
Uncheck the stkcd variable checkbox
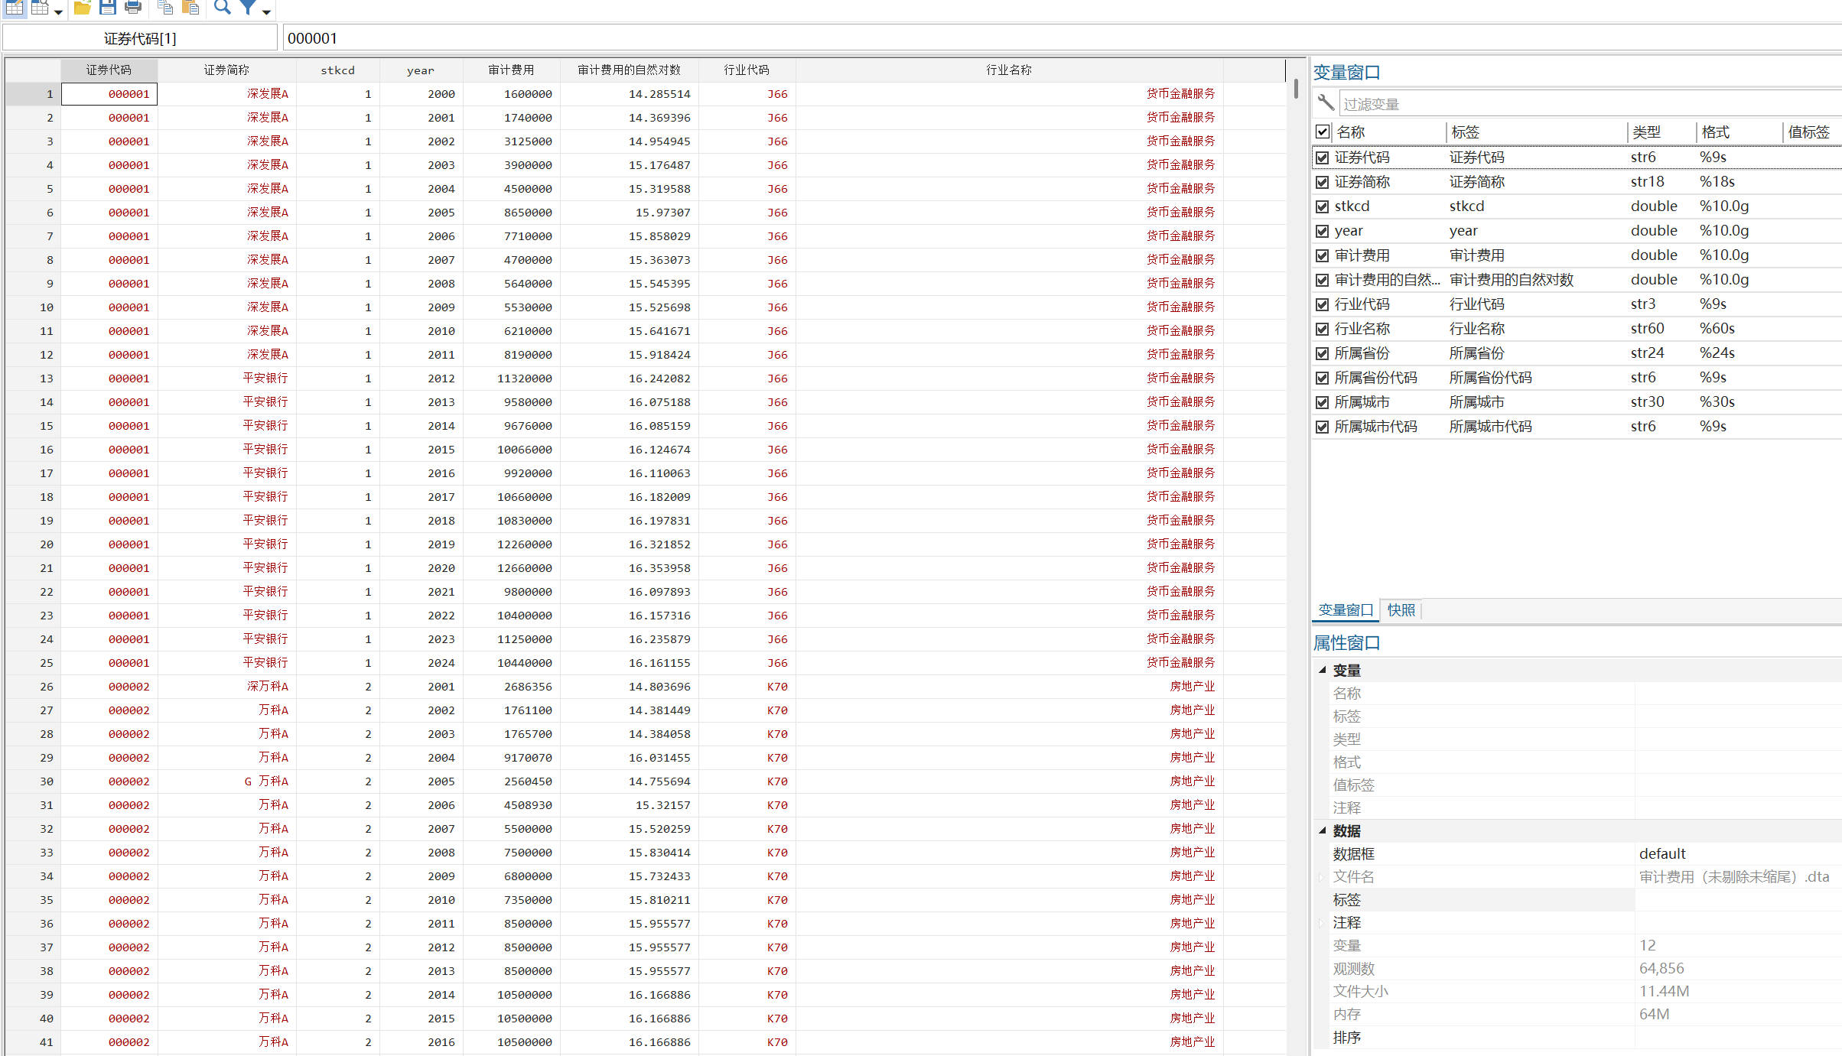point(1322,206)
